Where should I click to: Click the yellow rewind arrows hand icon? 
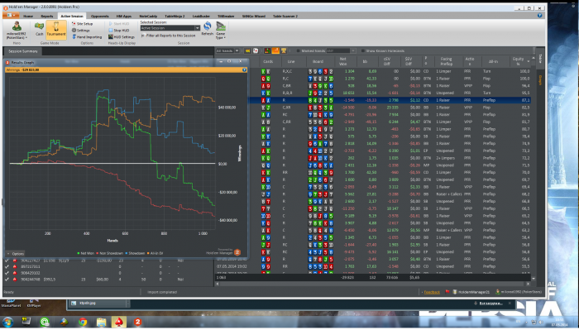tap(247, 51)
